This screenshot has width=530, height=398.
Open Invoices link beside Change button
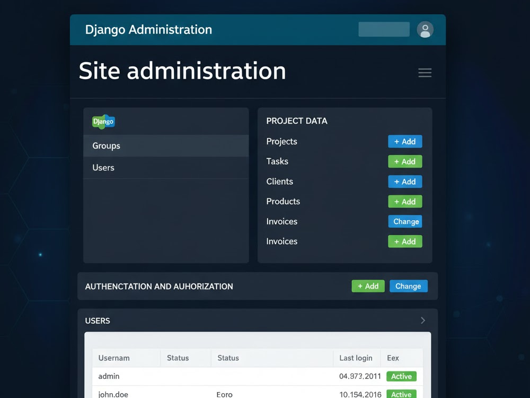(281, 221)
